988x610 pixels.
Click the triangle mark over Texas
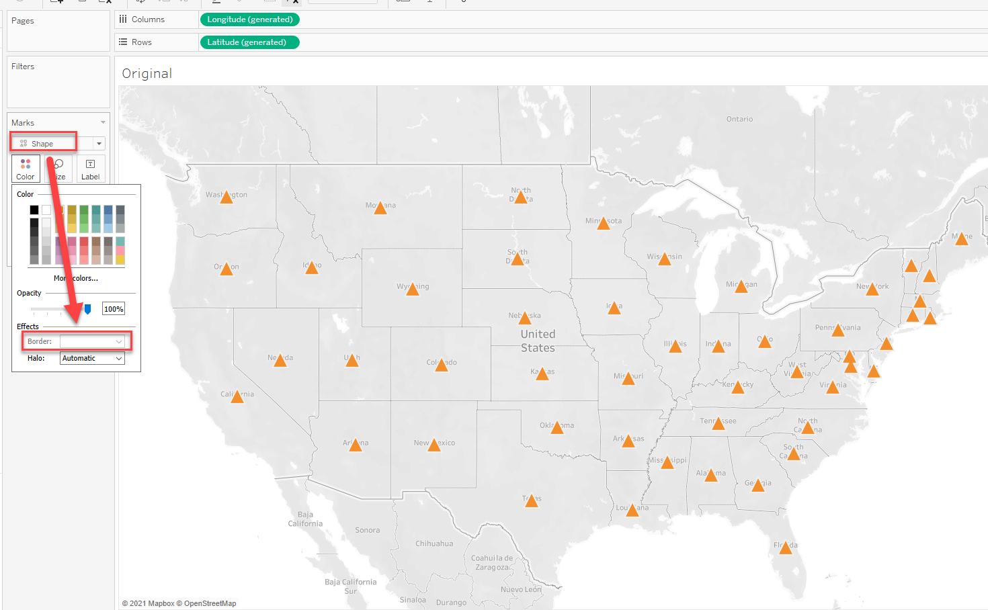[532, 501]
